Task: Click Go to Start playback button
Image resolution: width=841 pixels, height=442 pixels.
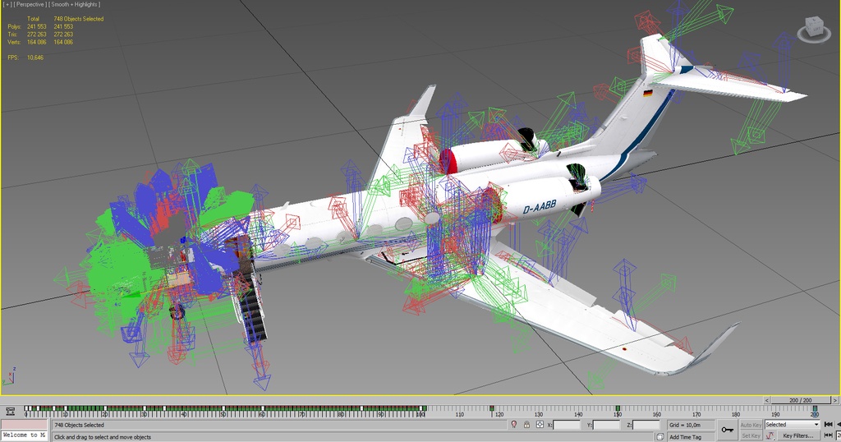Action: [829, 425]
